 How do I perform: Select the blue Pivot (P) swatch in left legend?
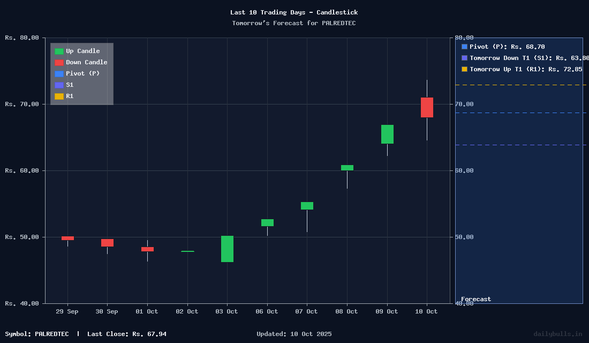(59, 74)
